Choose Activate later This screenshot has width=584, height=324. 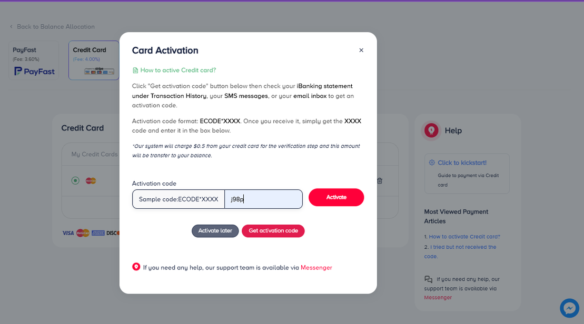click(x=215, y=231)
